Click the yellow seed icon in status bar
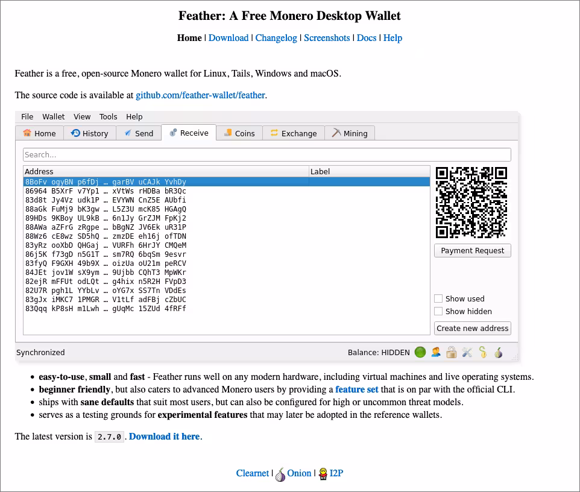Image resolution: width=580 pixels, height=492 pixels. 483,352
